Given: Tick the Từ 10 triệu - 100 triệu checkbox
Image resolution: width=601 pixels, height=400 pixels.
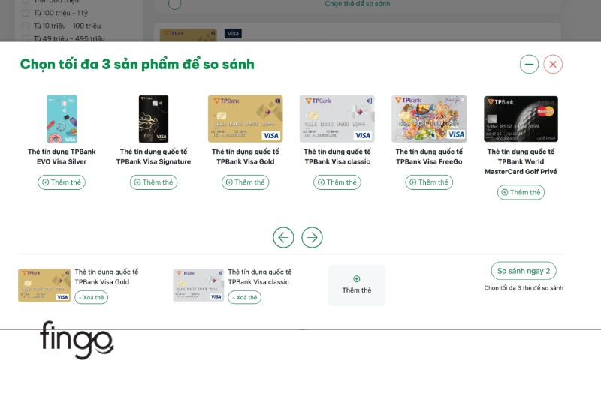Looking at the screenshot, I should [26, 26].
